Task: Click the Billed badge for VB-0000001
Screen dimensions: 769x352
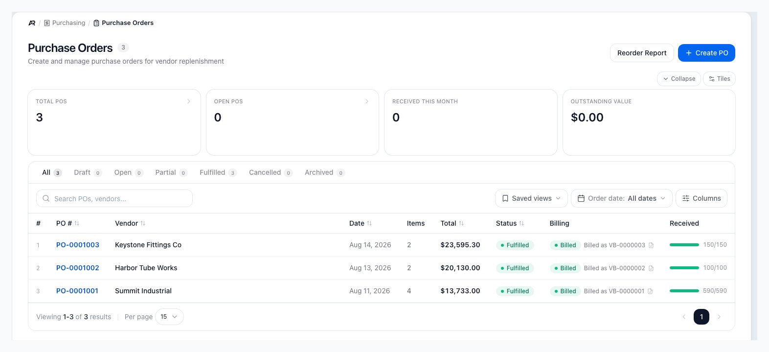Action: (x=565, y=291)
